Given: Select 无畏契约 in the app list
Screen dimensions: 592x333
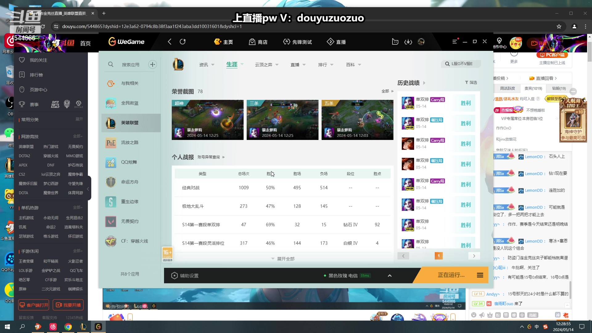Looking at the screenshot, I should (131, 221).
